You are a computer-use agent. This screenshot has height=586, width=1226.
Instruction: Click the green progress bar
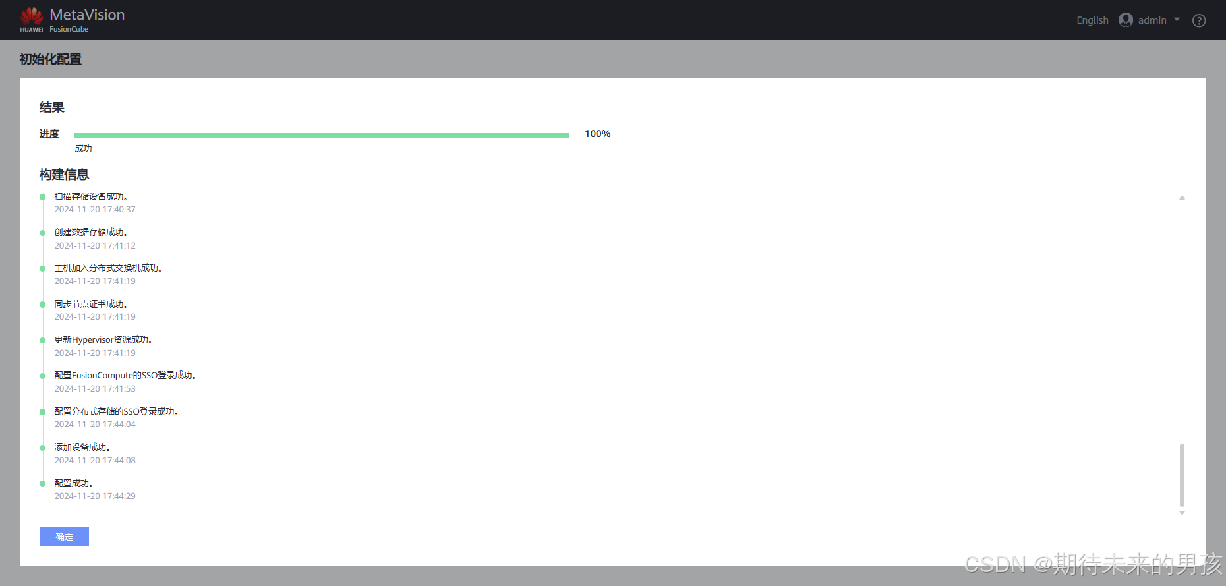click(322, 135)
